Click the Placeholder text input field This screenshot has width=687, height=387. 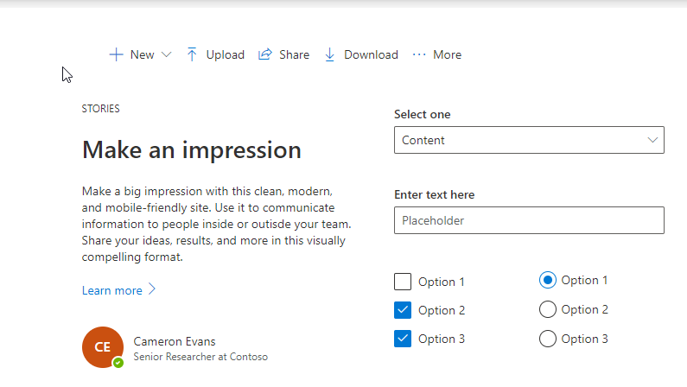coord(529,220)
